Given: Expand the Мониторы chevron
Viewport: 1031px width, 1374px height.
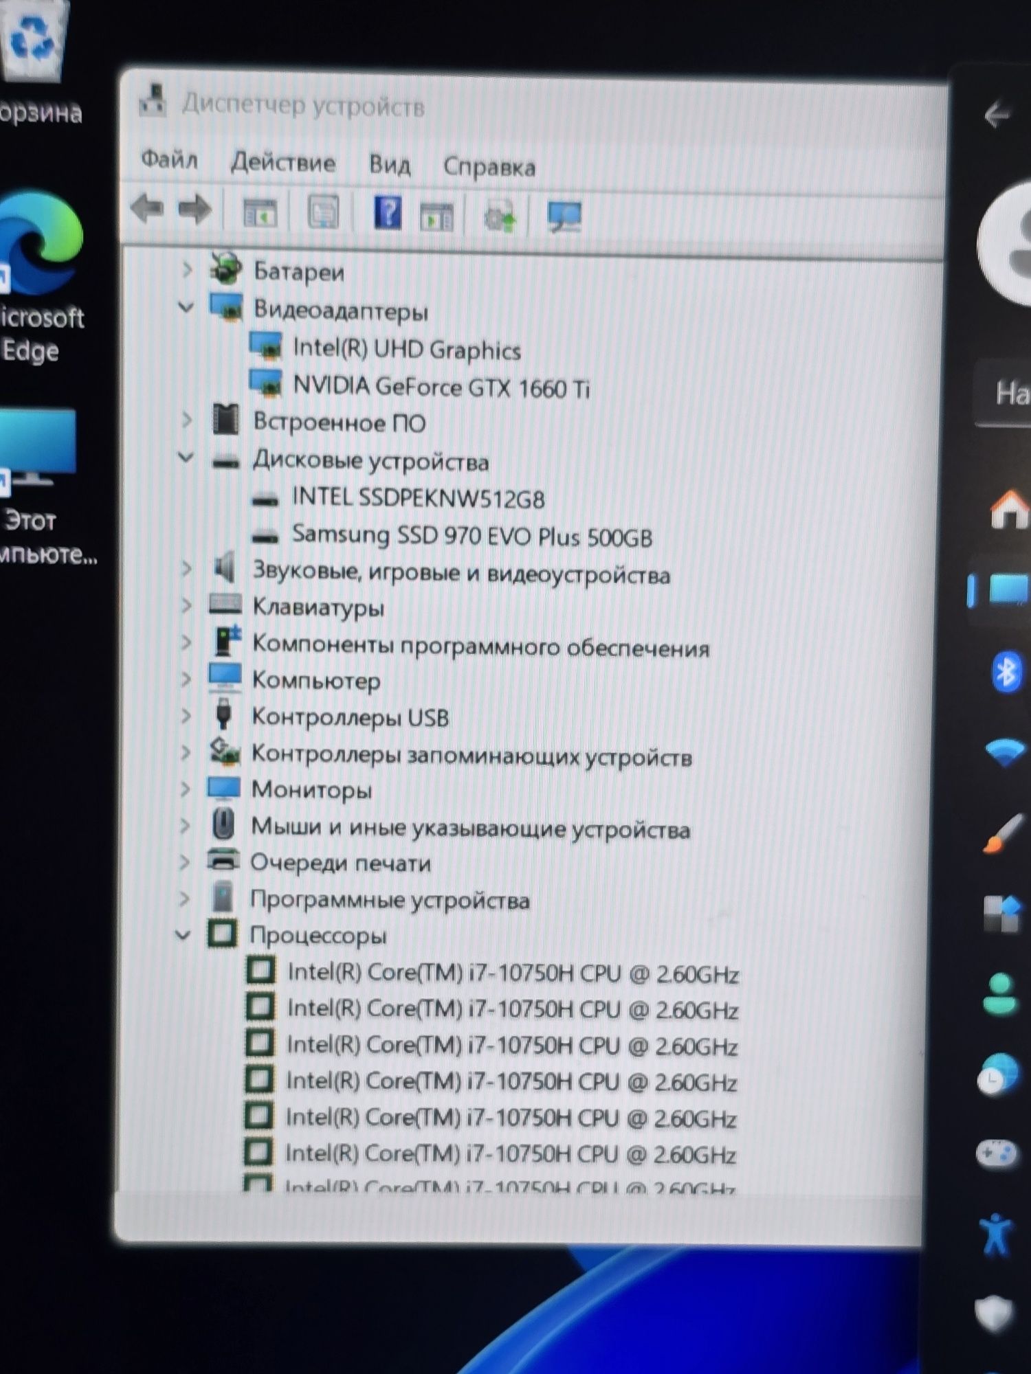Looking at the screenshot, I should pos(185,789).
